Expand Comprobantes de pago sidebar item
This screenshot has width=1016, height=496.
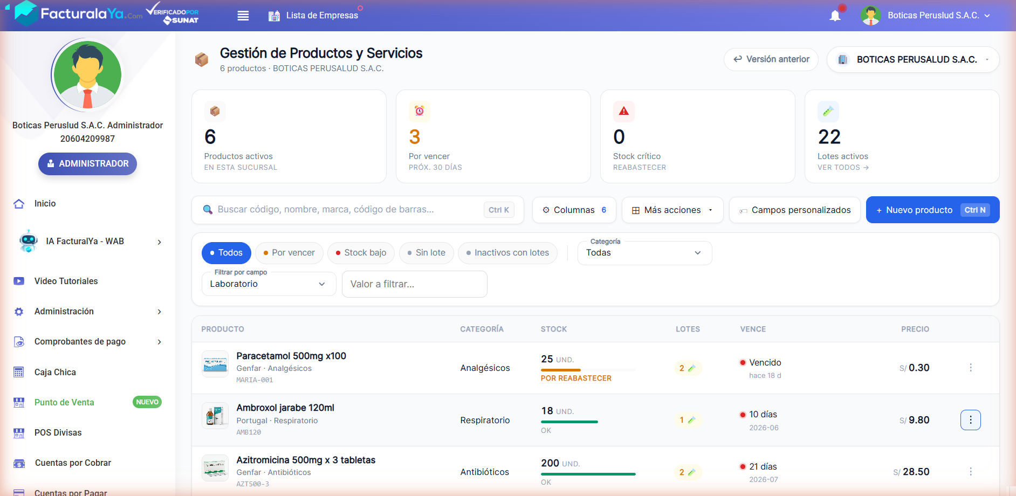click(x=87, y=342)
